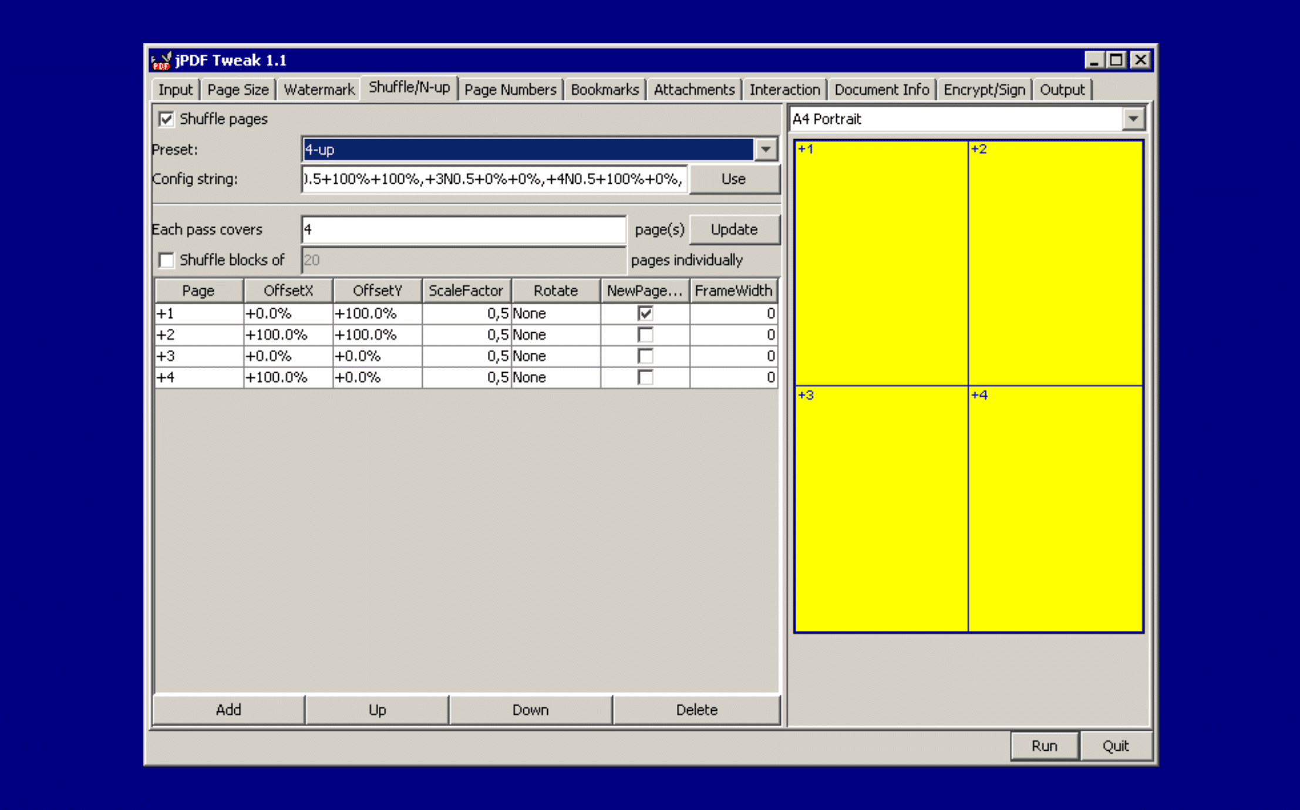Image resolution: width=1300 pixels, height=810 pixels.
Task: Click the FrameWidth column header
Action: (733, 291)
